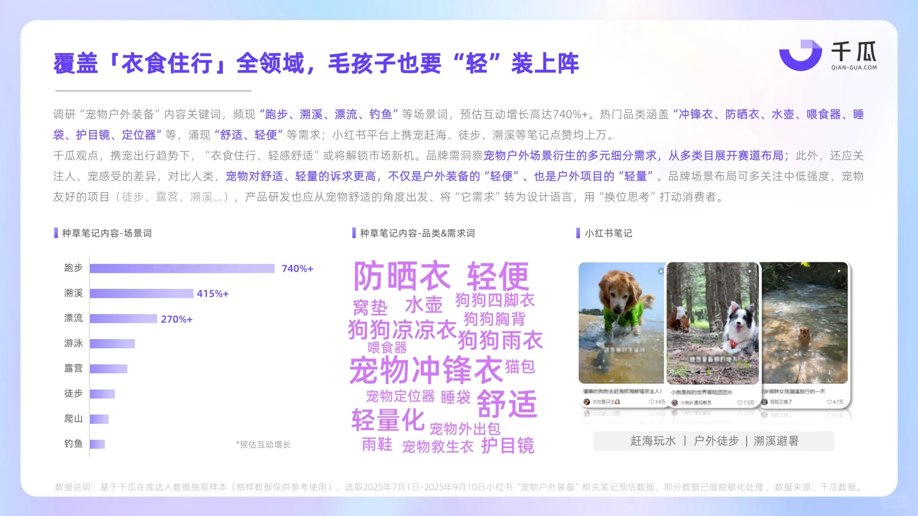Image resolution: width=918 pixels, height=516 pixels.
Task: Click the 270%+ value label
Action: pos(176,319)
